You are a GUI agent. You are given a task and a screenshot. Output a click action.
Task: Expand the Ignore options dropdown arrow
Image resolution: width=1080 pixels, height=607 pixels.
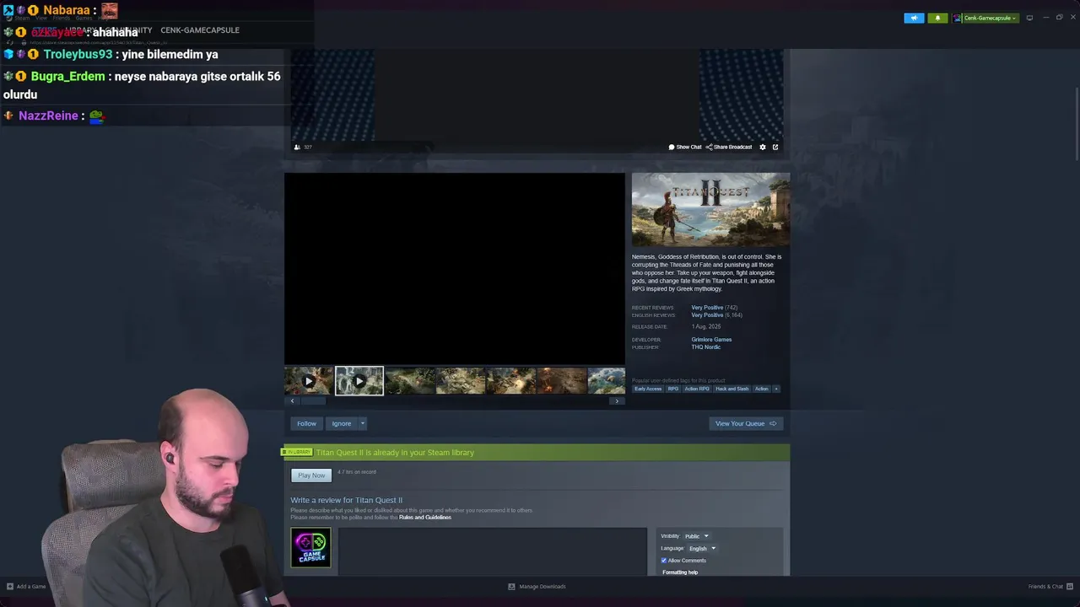coord(363,424)
